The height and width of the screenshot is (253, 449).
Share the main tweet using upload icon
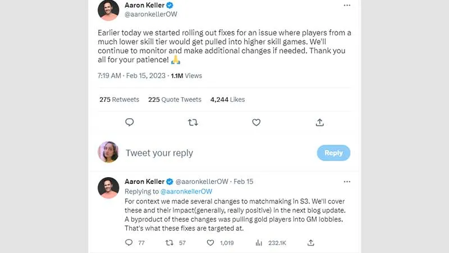pos(320,123)
